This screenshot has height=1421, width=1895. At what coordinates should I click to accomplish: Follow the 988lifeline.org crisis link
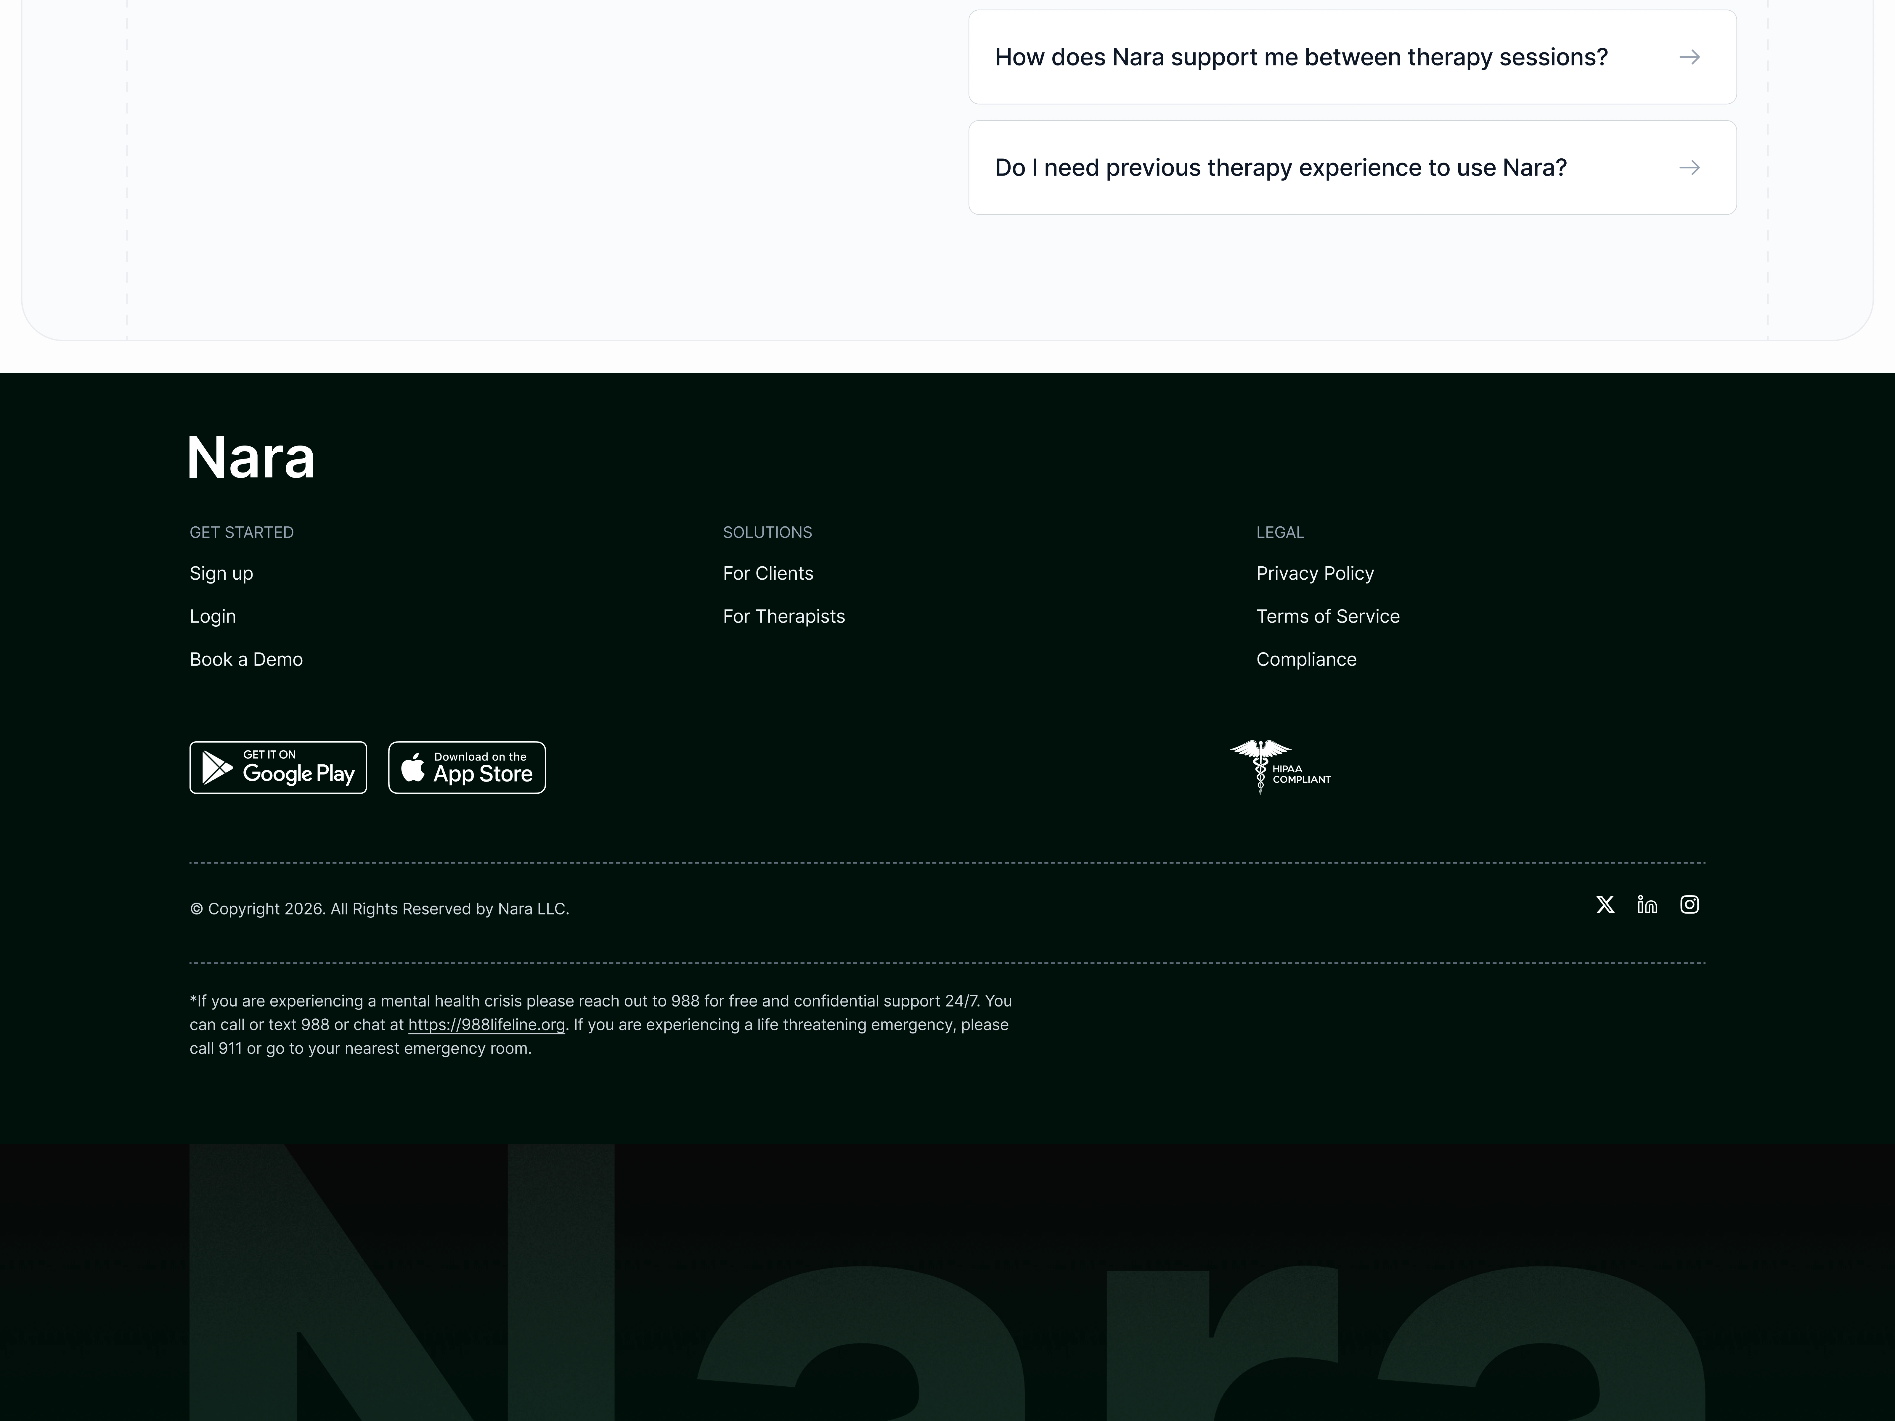point(486,1024)
